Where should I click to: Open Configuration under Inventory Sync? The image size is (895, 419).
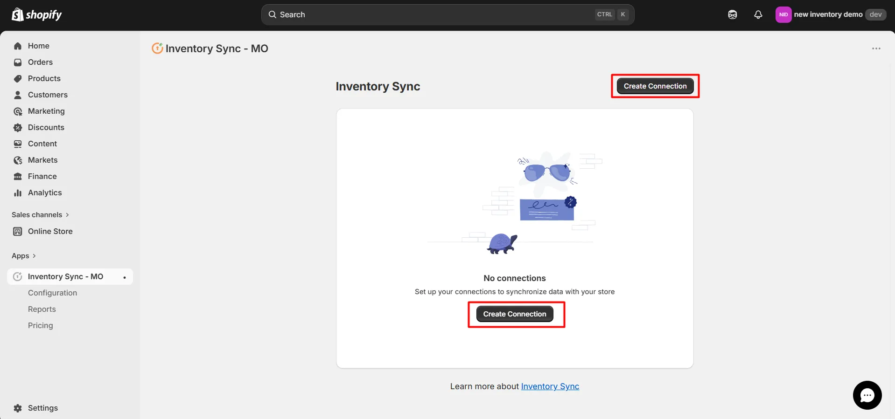coord(52,293)
